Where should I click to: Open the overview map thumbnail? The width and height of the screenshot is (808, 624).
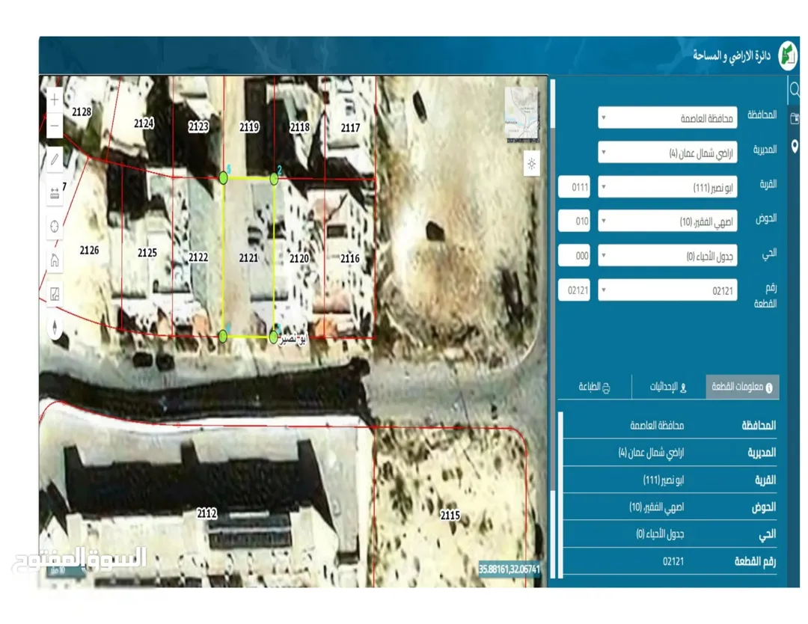pyautogui.click(x=521, y=114)
